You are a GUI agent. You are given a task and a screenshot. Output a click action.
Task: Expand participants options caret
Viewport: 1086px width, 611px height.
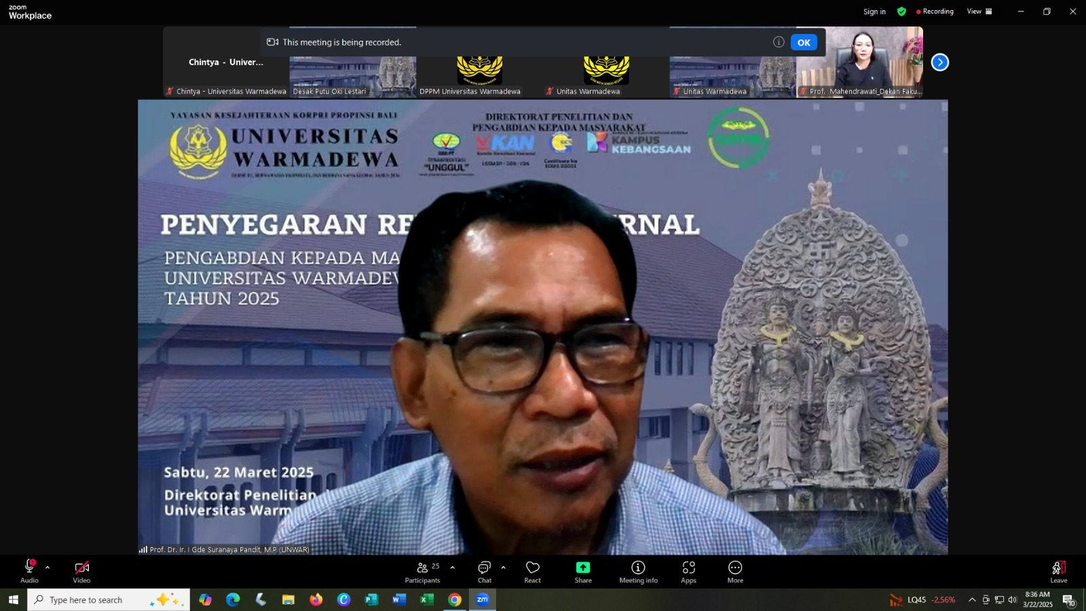(x=452, y=568)
